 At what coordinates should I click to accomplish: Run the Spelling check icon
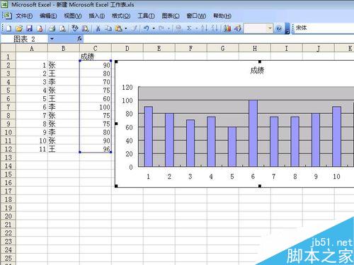75,28
